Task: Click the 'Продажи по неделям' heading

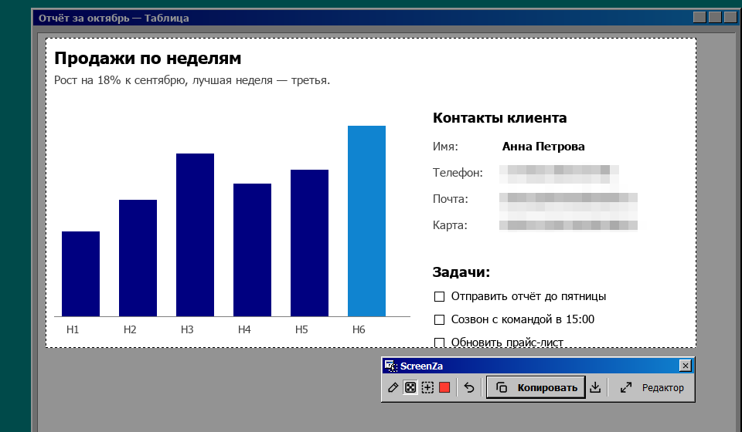Action: 148,58
